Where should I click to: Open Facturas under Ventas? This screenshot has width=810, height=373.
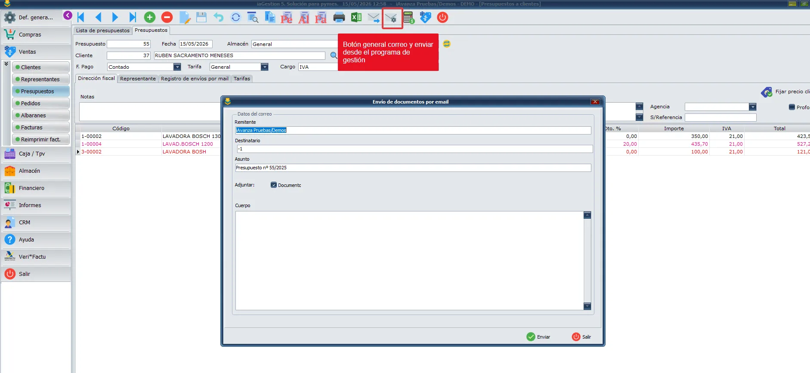pos(41,128)
